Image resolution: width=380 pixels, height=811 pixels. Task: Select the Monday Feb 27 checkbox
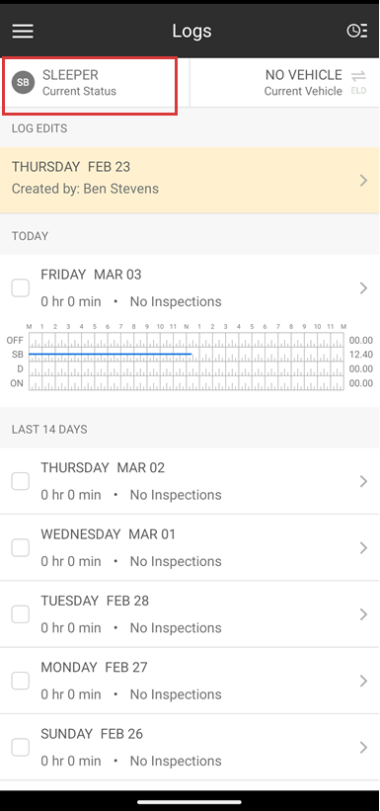pos(21,681)
